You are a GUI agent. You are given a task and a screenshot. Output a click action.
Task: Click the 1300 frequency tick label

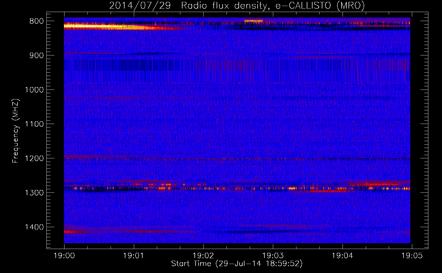click(34, 193)
